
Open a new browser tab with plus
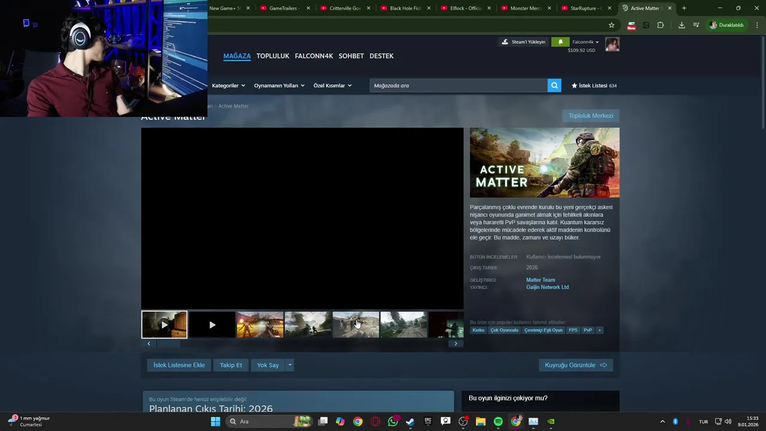[684, 8]
